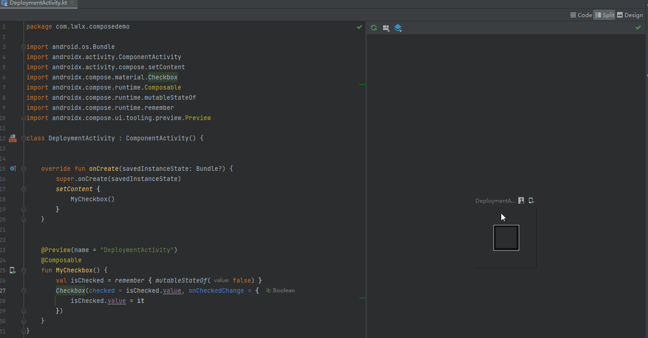Click the Build & Refresh icon in preview toolbar
The height and width of the screenshot is (338, 648).
coord(373,28)
